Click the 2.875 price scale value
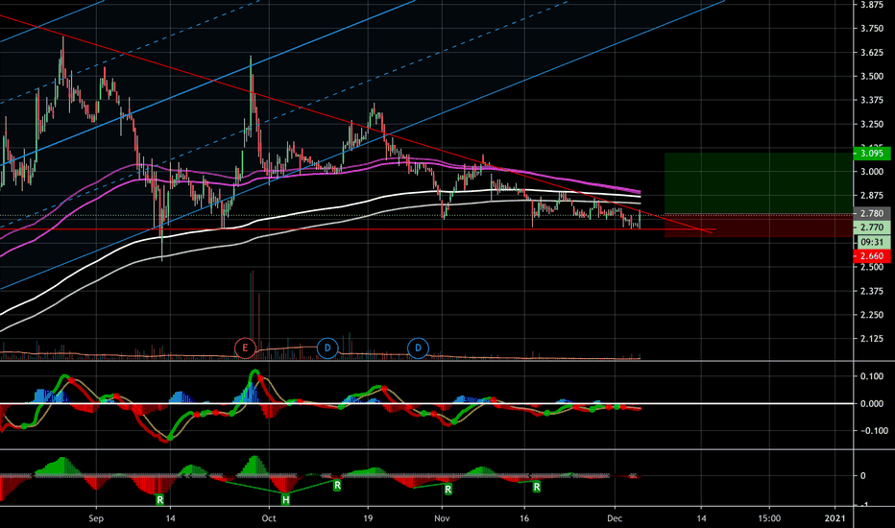 tap(872, 196)
